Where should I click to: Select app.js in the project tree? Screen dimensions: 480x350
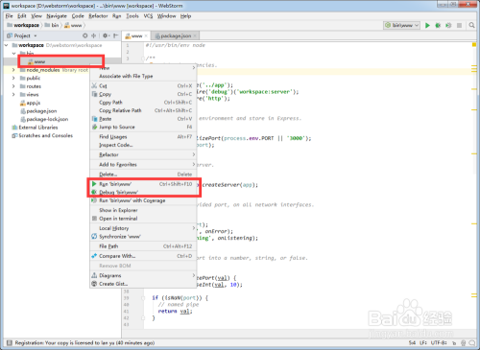pos(30,103)
